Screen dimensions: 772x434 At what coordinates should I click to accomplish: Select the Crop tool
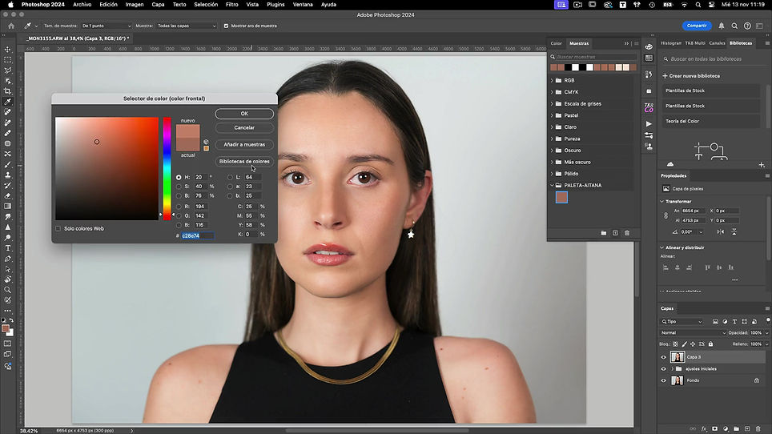(8, 91)
